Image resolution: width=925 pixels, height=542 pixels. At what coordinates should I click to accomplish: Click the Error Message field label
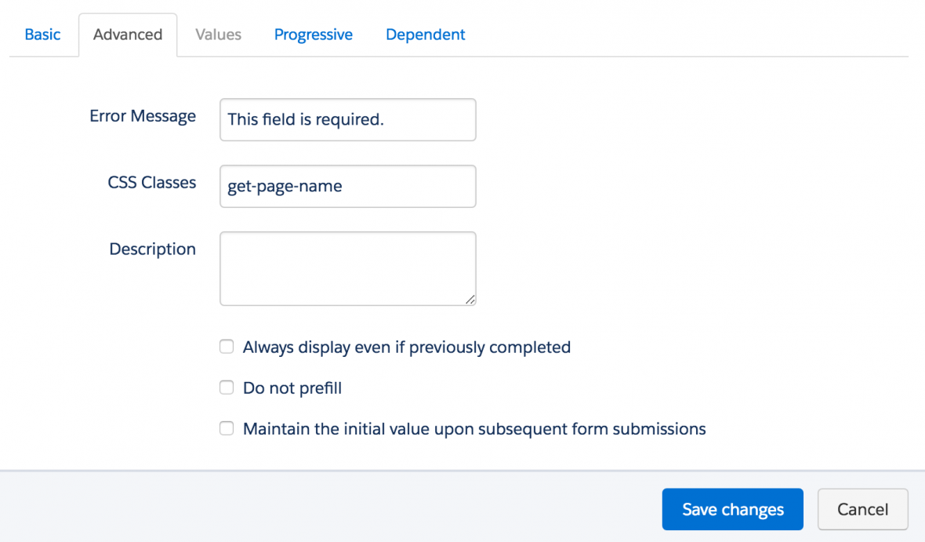(x=143, y=116)
